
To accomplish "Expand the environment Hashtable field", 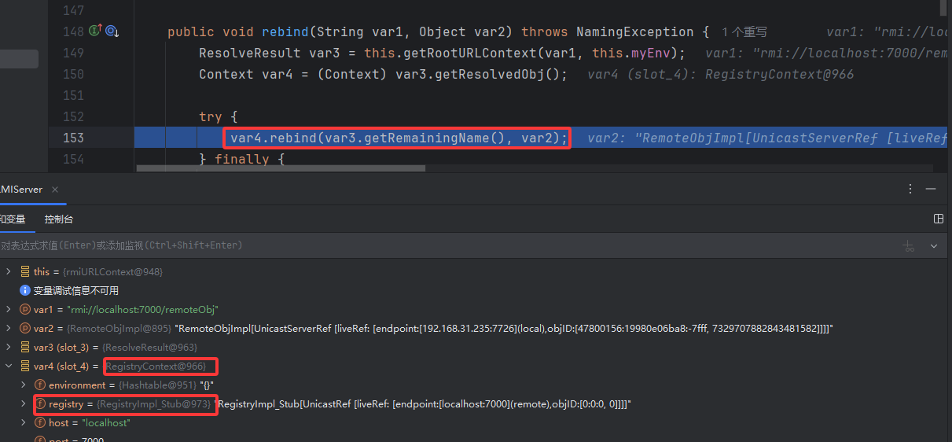I will click(24, 385).
